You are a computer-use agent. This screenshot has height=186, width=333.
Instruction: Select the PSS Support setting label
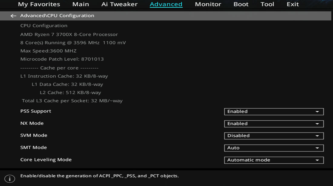(36, 111)
